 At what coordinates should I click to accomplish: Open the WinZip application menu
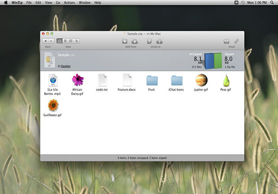tap(17, 2)
